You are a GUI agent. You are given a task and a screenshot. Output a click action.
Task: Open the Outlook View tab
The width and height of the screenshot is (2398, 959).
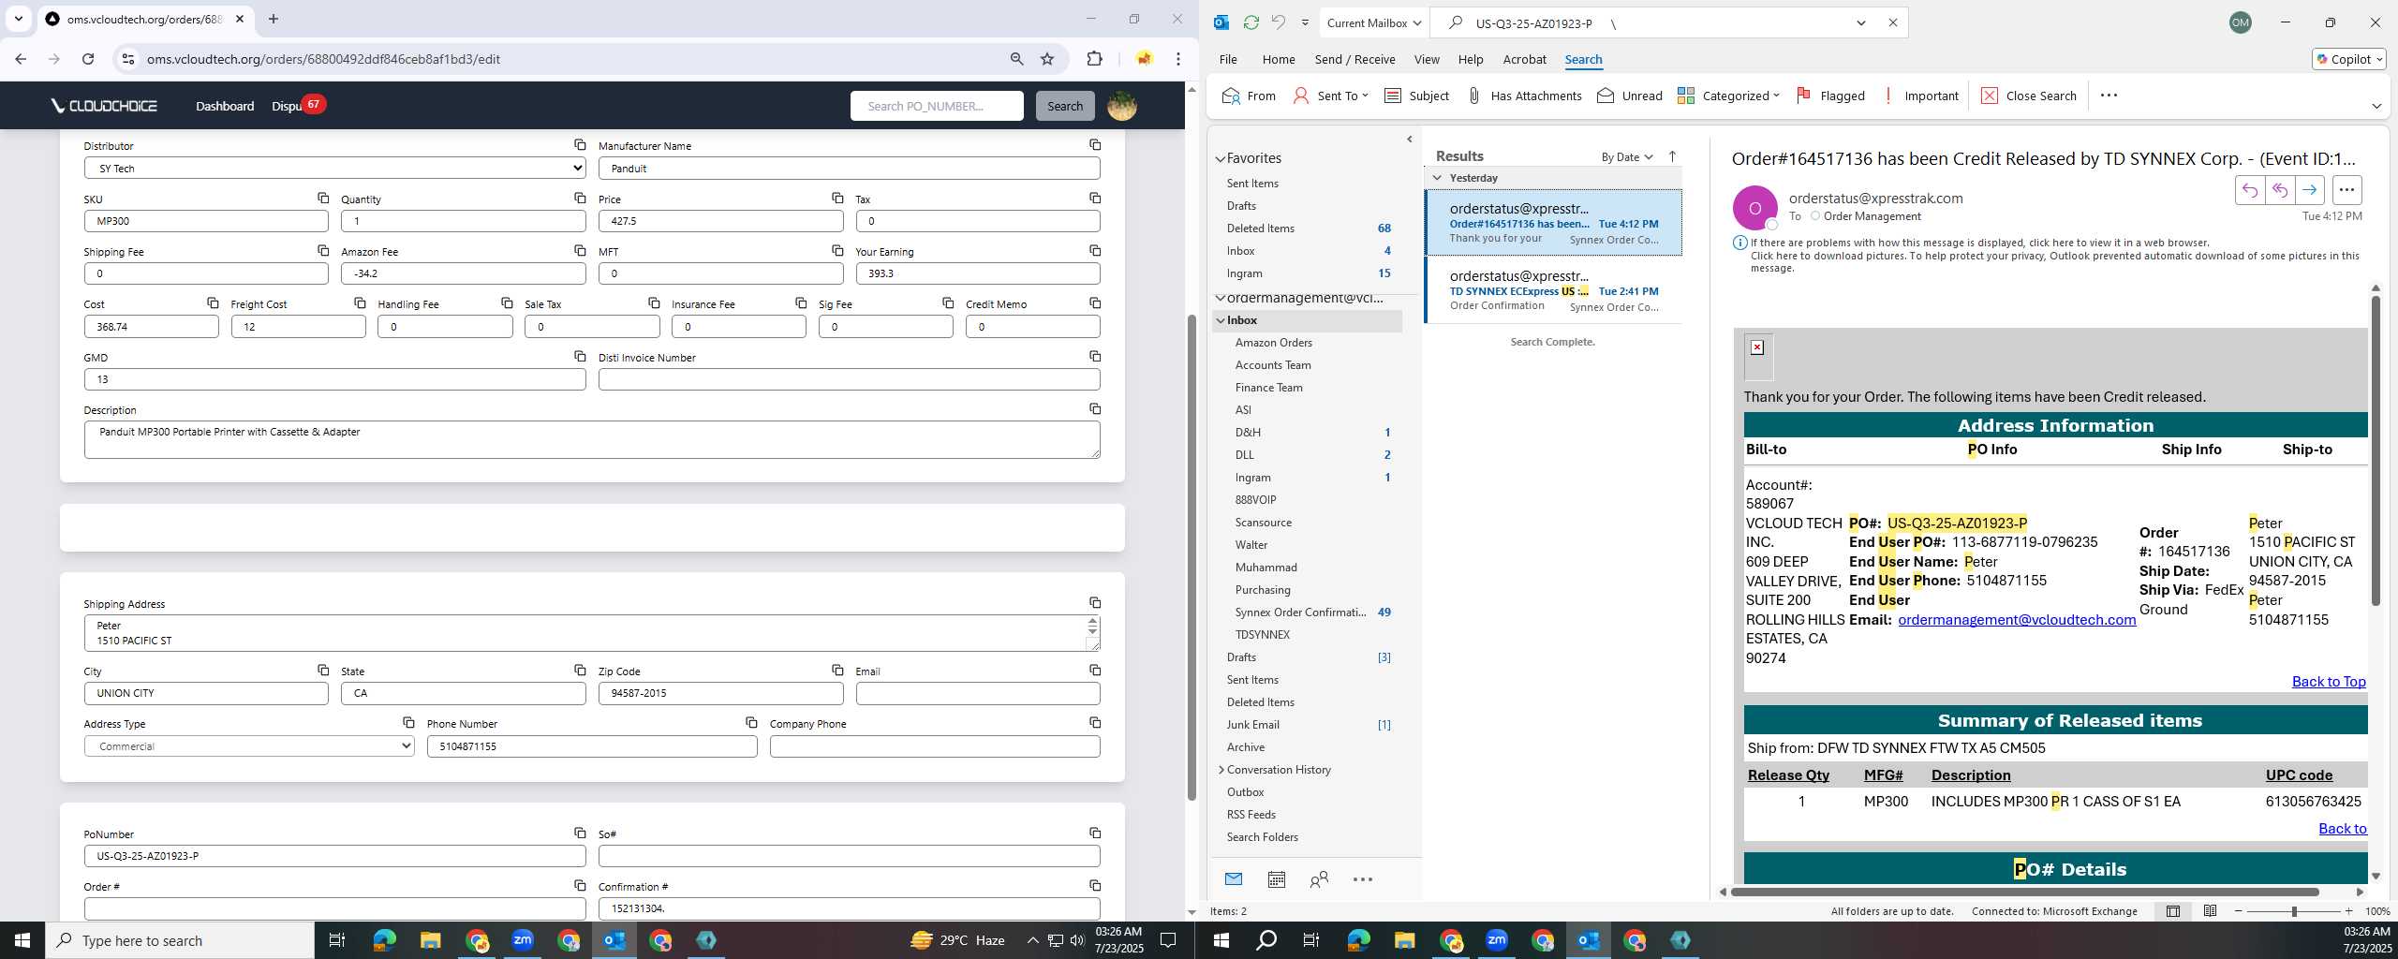[x=1427, y=59]
